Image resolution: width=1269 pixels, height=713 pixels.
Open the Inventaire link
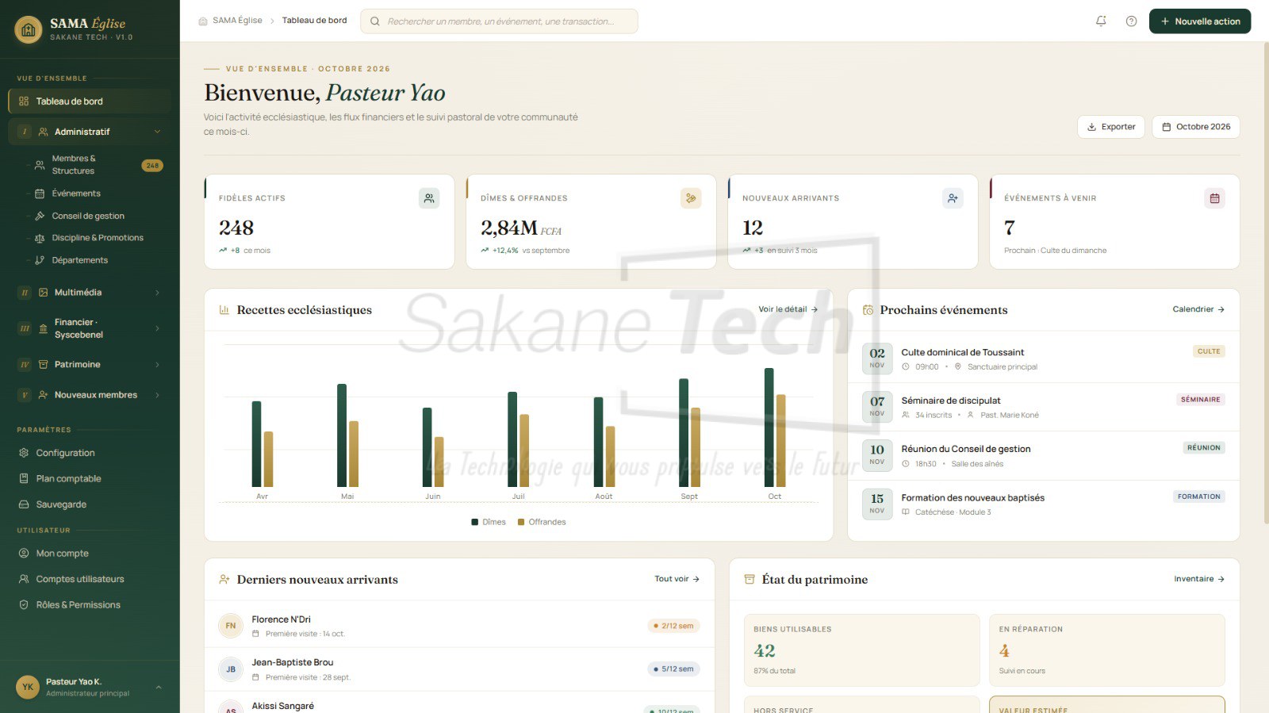point(1199,579)
